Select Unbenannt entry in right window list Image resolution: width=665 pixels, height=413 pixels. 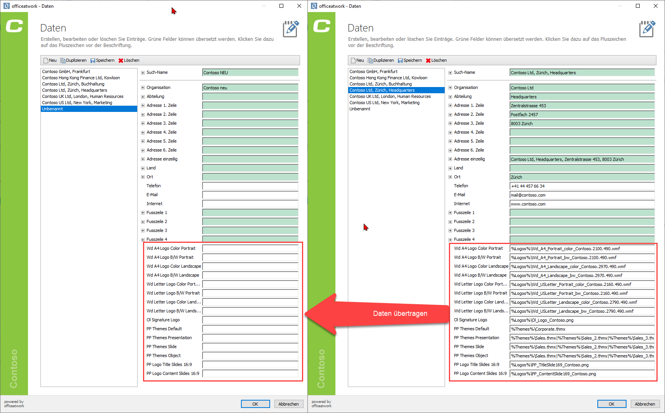396,109
